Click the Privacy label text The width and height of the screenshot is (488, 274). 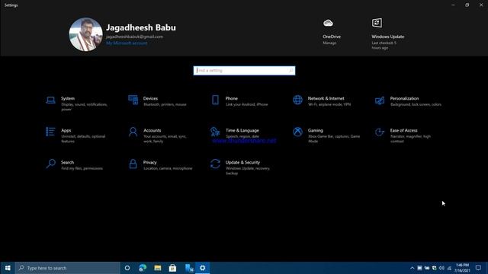[149, 162]
